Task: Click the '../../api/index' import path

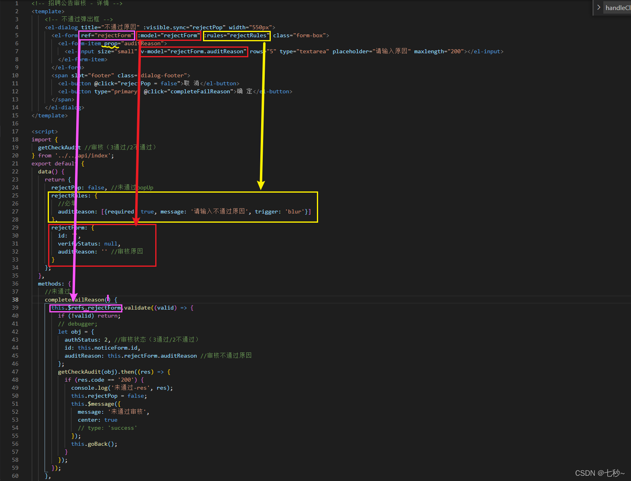Action: pyautogui.click(x=83, y=155)
